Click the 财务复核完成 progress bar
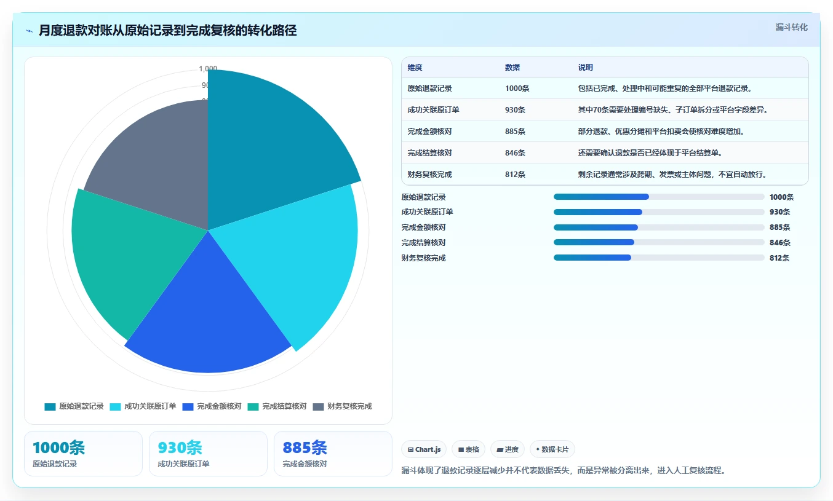833x501 pixels. coord(659,258)
